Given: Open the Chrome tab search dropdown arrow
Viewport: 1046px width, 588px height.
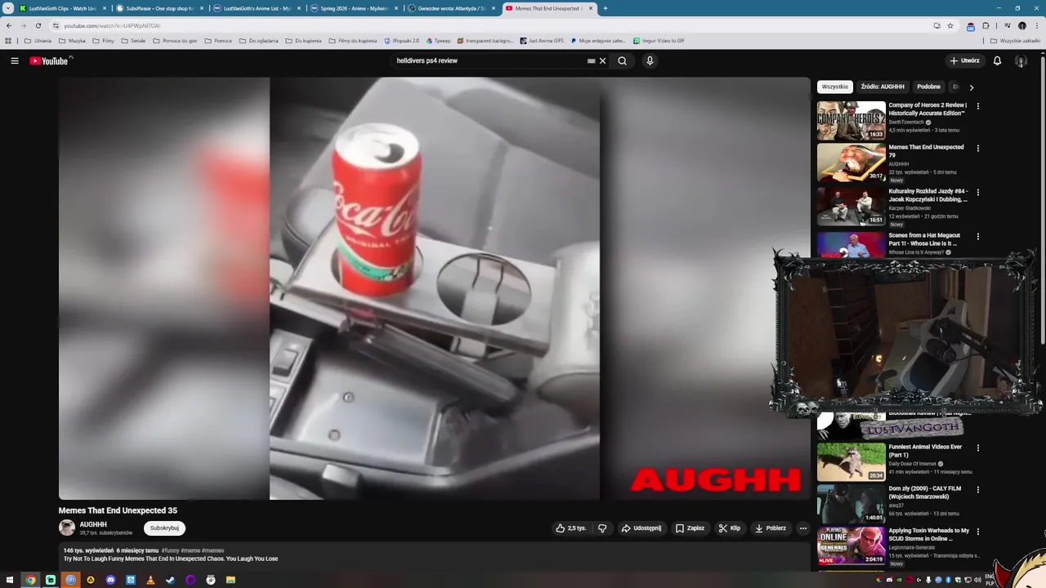Looking at the screenshot, I should (x=8, y=8).
